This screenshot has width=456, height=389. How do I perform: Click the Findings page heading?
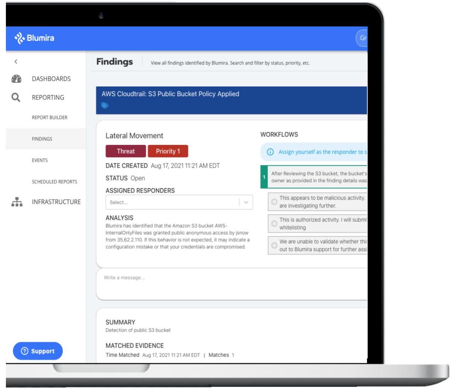point(114,62)
